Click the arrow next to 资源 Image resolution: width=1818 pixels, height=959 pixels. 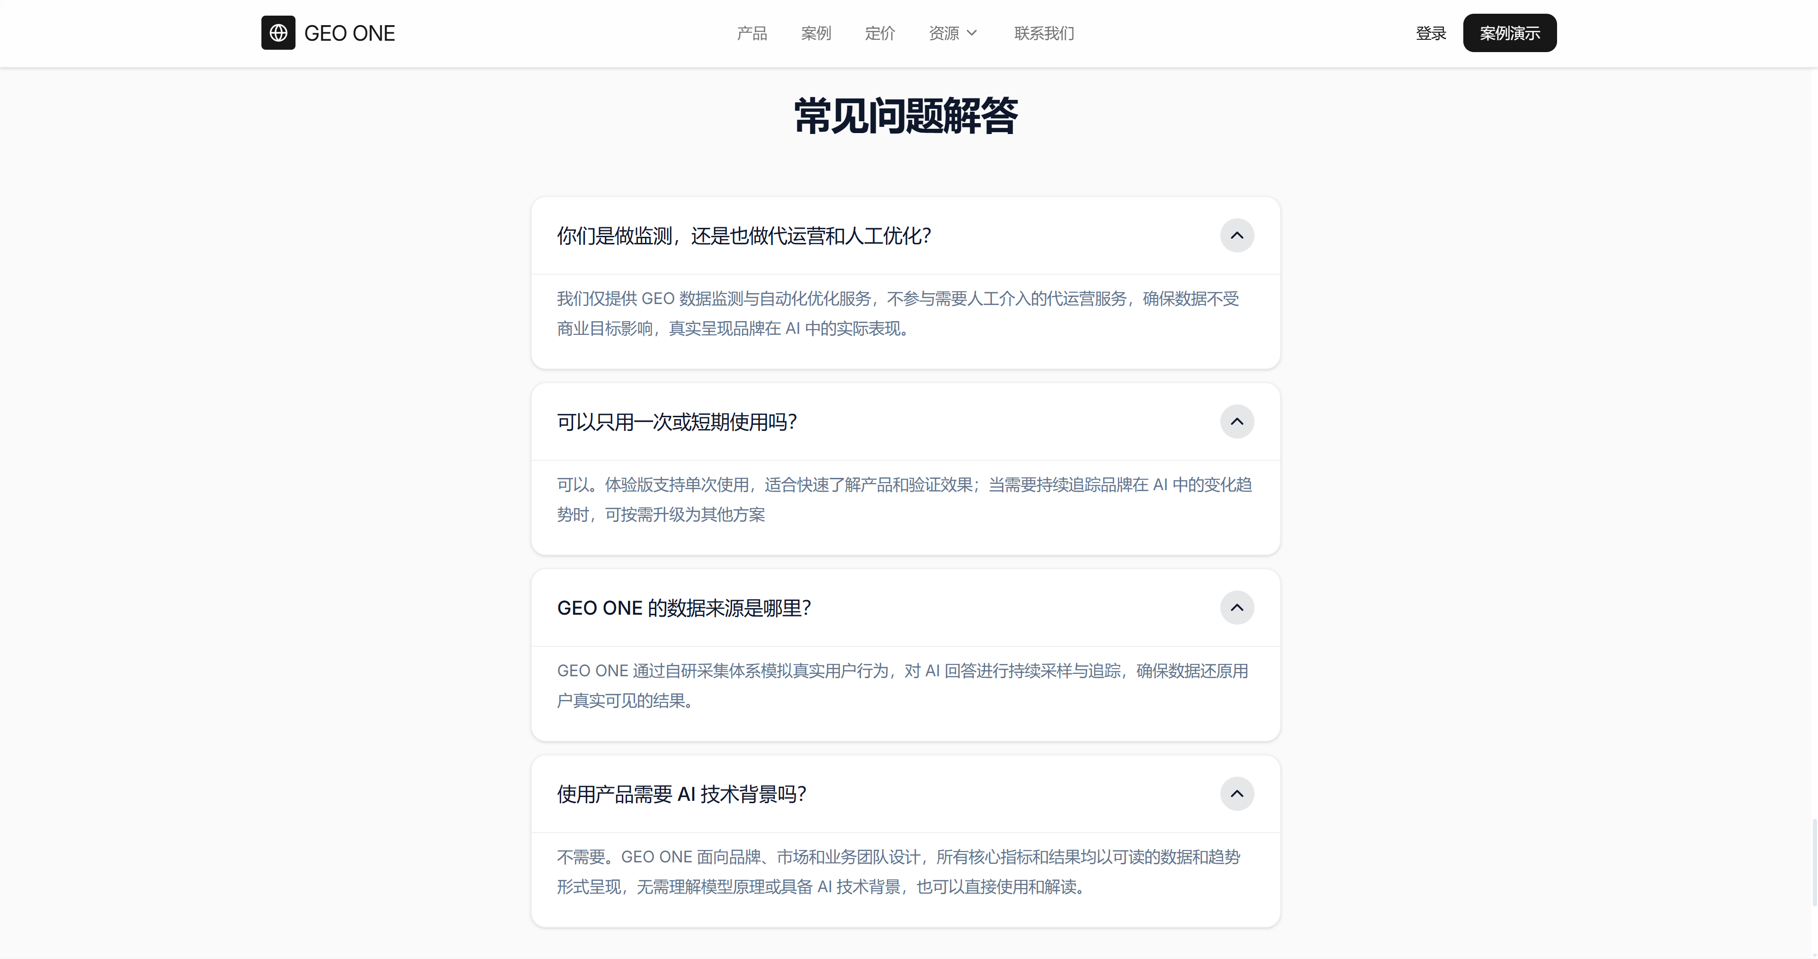pyautogui.click(x=972, y=33)
